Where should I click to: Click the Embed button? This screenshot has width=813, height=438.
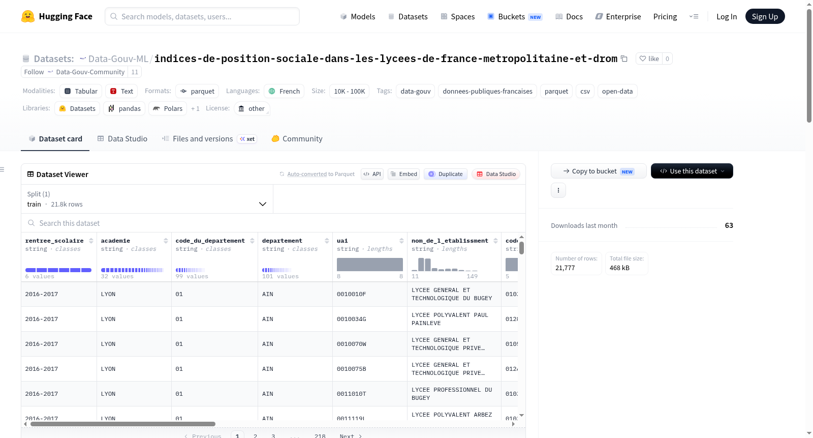coord(404,174)
